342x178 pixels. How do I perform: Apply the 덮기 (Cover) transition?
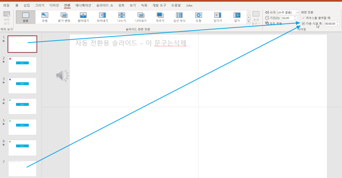click(x=237, y=17)
